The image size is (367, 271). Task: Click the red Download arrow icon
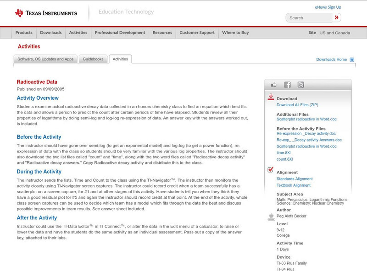pos(271,97)
